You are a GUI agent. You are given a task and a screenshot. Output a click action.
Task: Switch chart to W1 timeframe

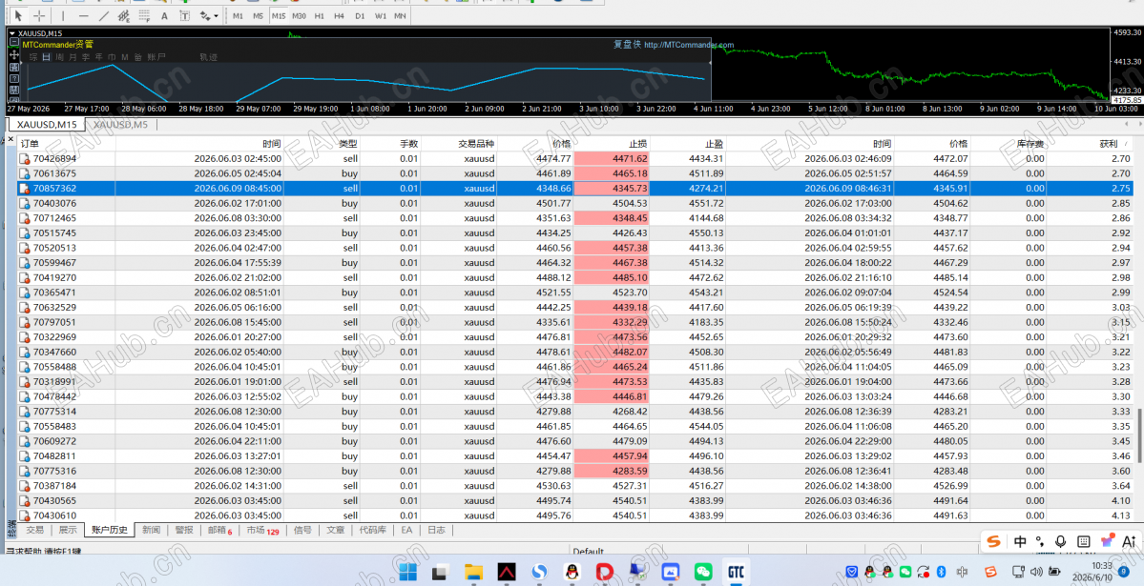pos(380,15)
